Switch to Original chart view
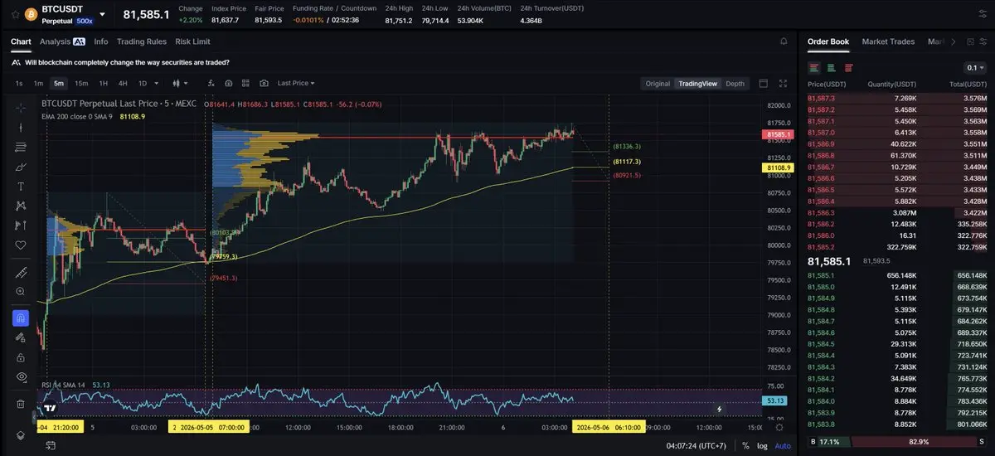This screenshot has width=995, height=456. pyautogui.click(x=658, y=83)
